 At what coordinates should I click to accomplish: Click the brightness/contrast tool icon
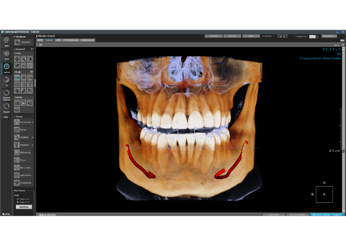coord(30,59)
